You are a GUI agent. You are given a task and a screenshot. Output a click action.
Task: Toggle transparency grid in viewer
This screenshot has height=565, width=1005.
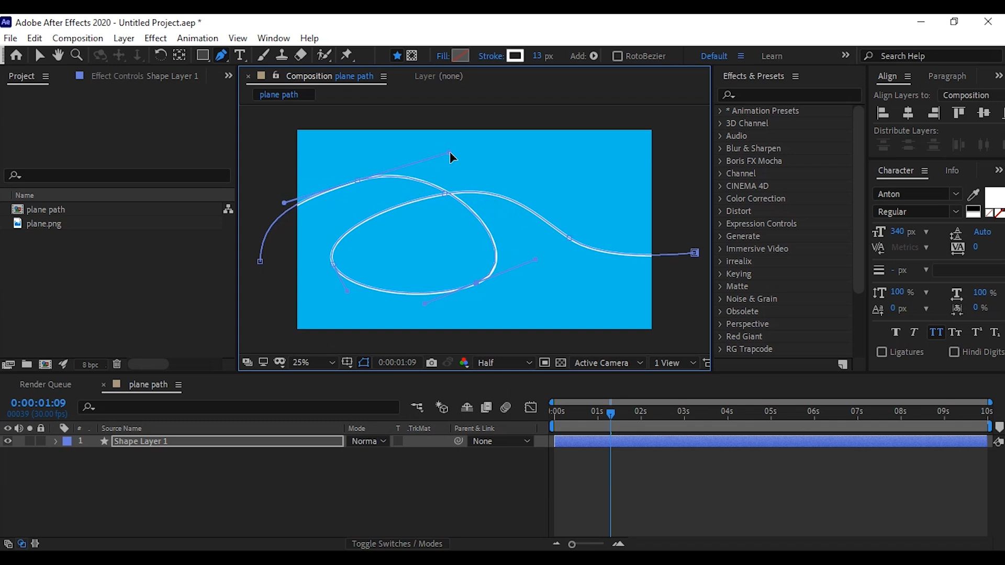point(561,363)
